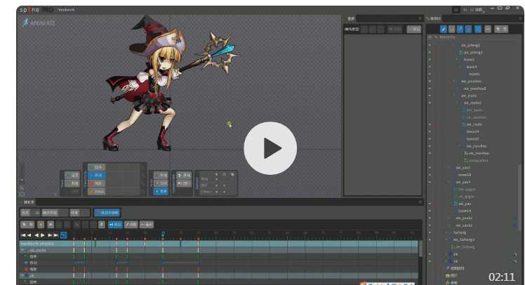525x285 pixels.
Task: Click the Offset button in dopesheet toolbar
Action: (146, 225)
